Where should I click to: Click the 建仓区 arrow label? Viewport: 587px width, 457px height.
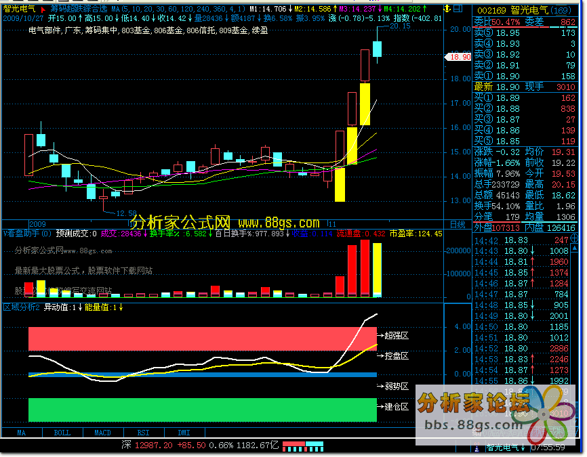(x=394, y=407)
